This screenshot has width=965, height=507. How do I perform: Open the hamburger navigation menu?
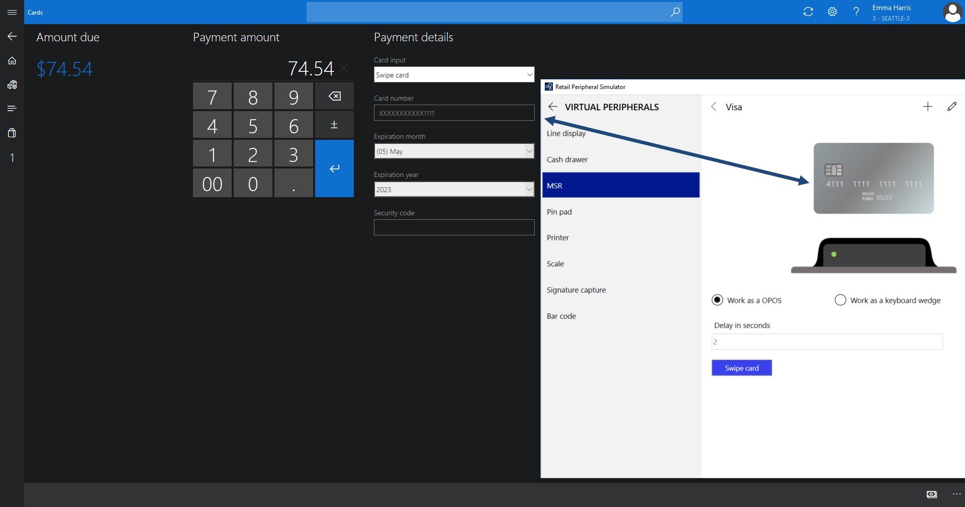[x=12, y=12]
